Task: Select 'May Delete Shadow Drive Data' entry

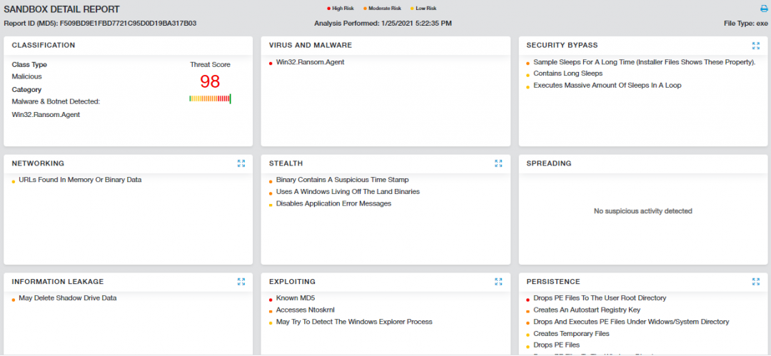Action: tap(67, 298)
